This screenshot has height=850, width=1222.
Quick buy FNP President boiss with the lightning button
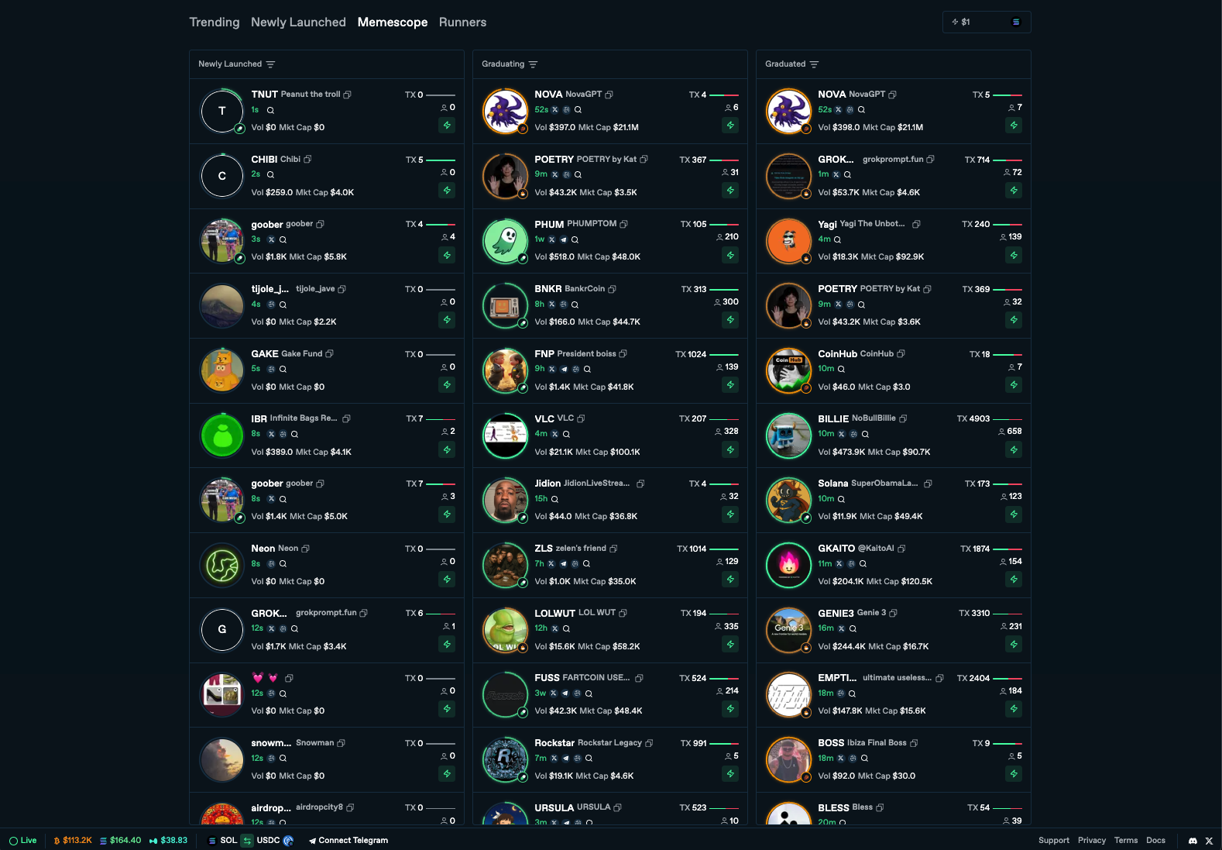pos(730,385)
